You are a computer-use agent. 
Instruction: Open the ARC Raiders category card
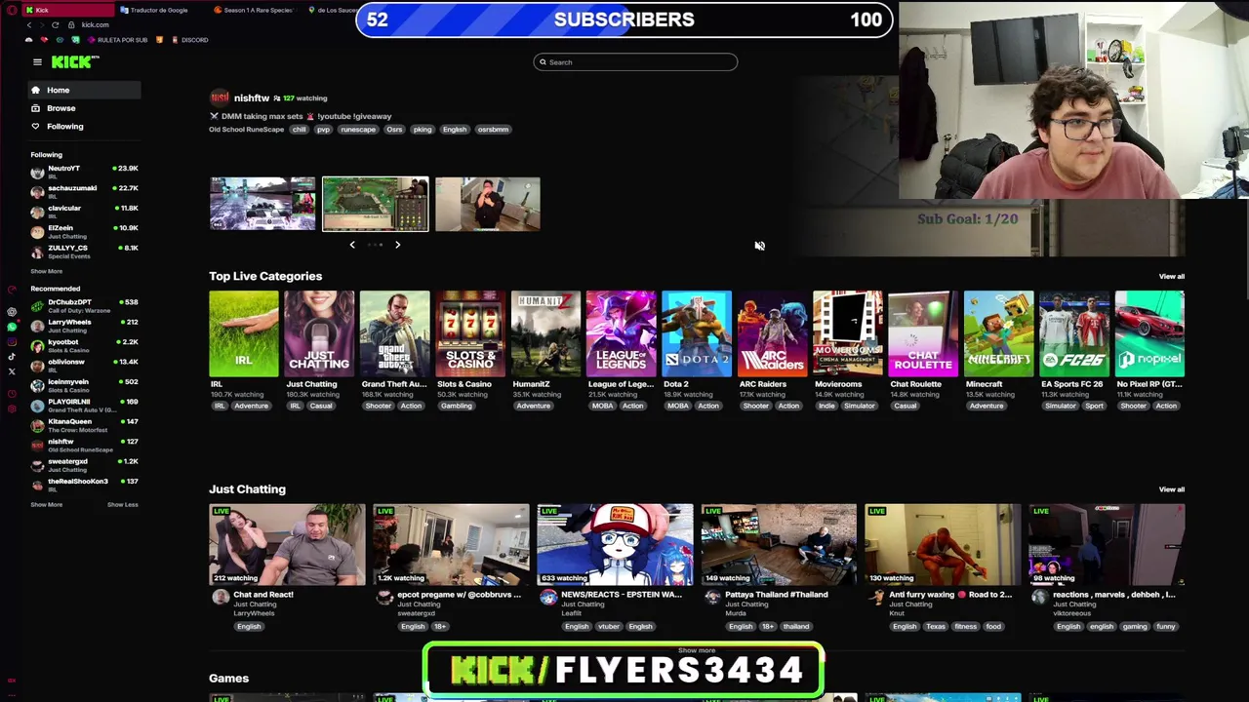pos(772,333)
